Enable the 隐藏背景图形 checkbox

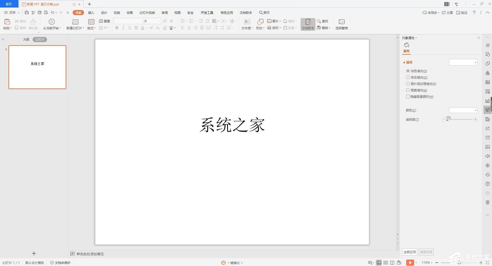(x=408, y=97)
